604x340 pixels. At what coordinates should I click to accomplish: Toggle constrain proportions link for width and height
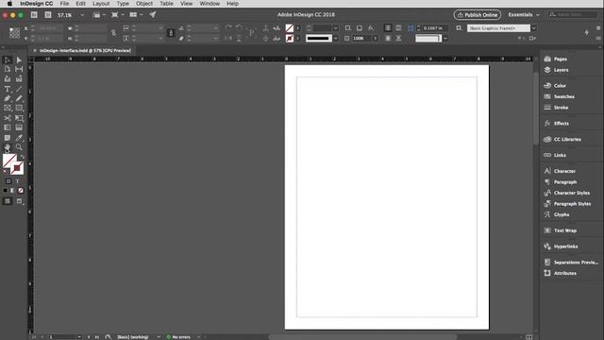click(x=113, y=33)
